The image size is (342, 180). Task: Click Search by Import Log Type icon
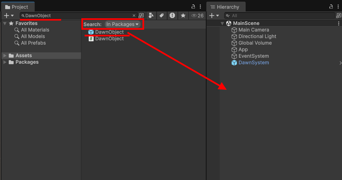coord(172,16)
